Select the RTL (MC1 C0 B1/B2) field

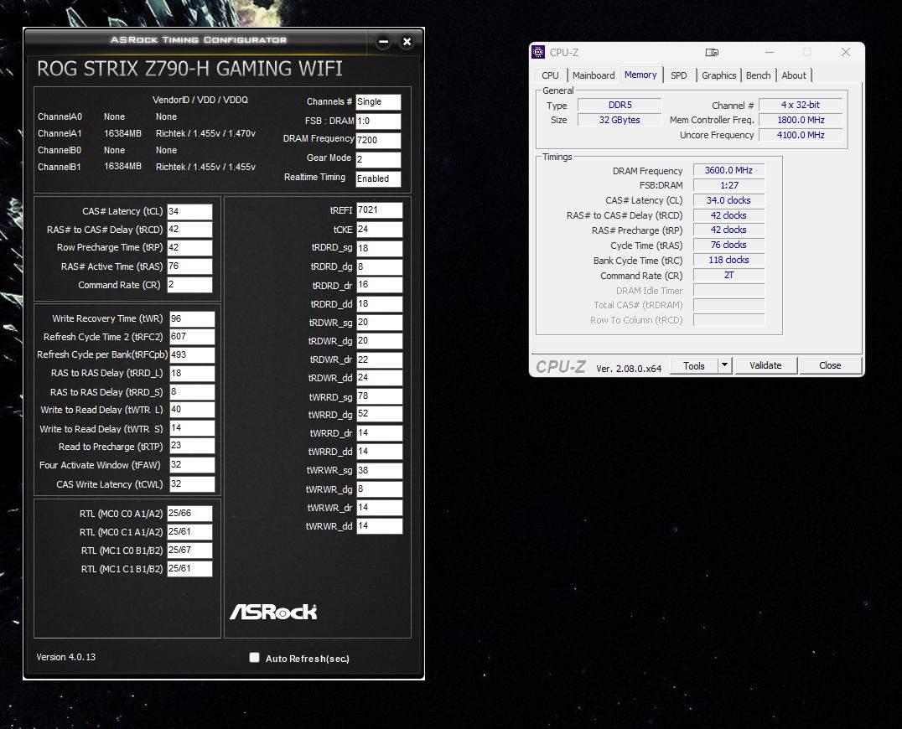pyautogui.click(x=189, y=551)
